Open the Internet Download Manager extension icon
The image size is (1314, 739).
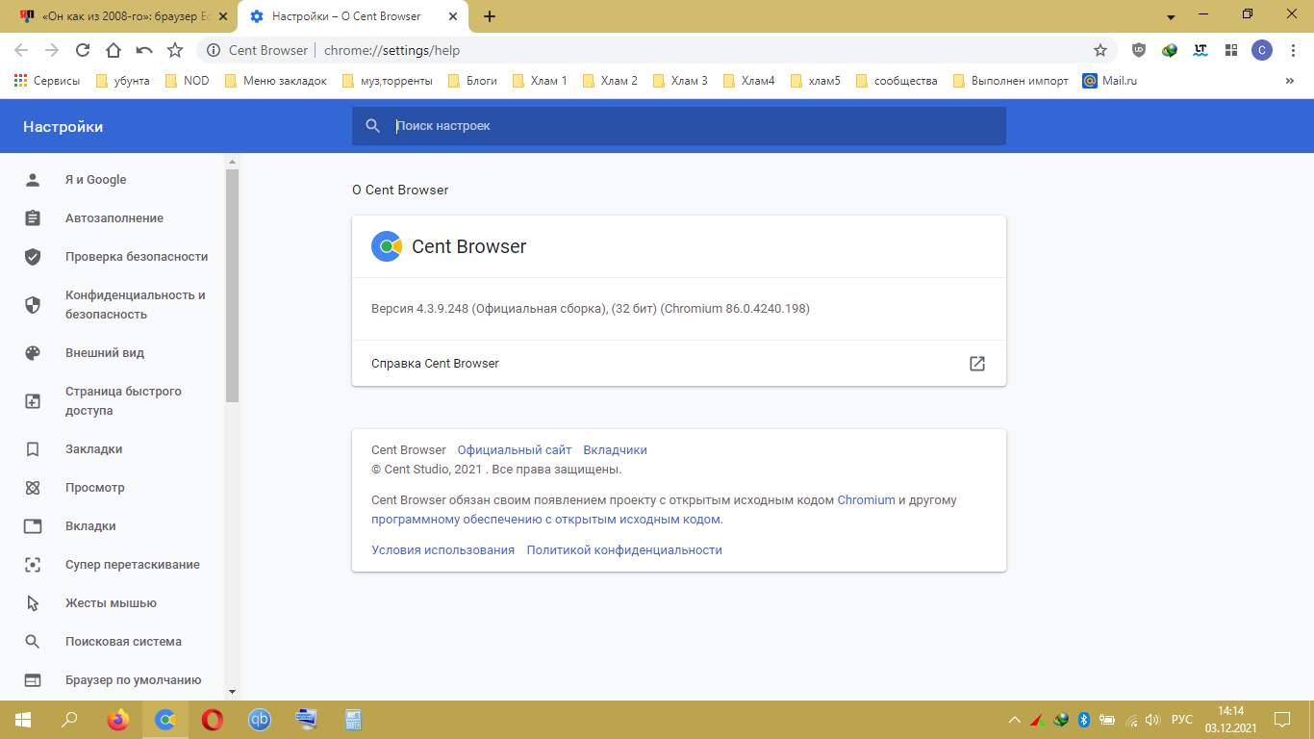(x=1170, y=50)
